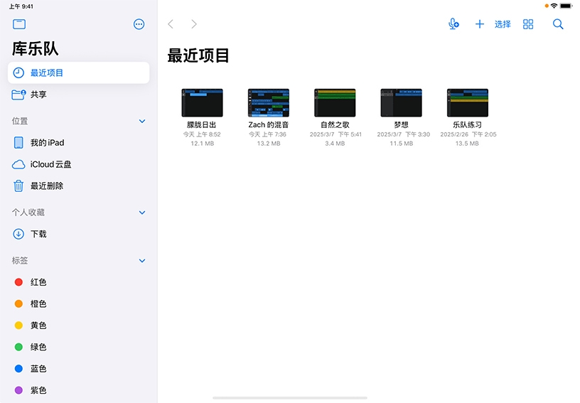The width and height of the screenshot is (580, 403).
Task: Open search with magnifying glass icon
Action: click(558, 24)
